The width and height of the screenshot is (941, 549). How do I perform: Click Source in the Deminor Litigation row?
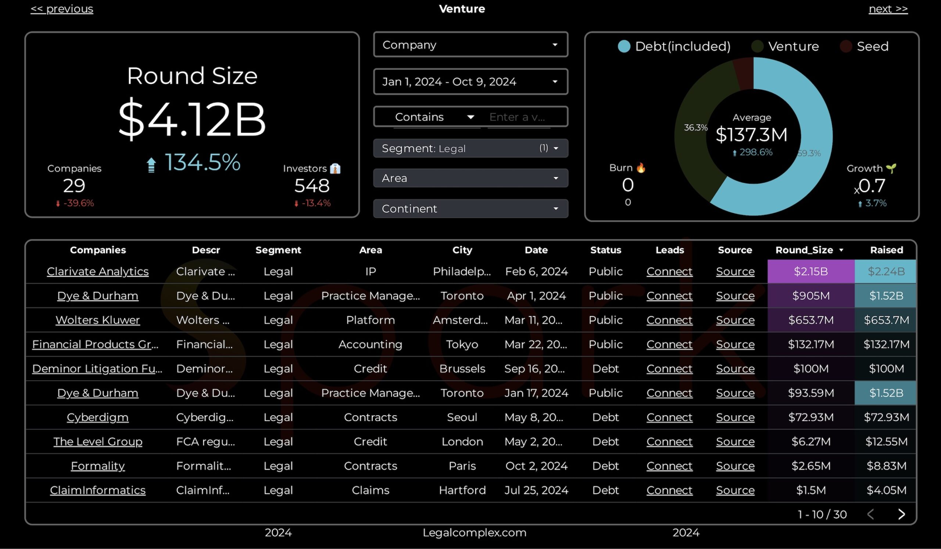click(x=735, y=368)
